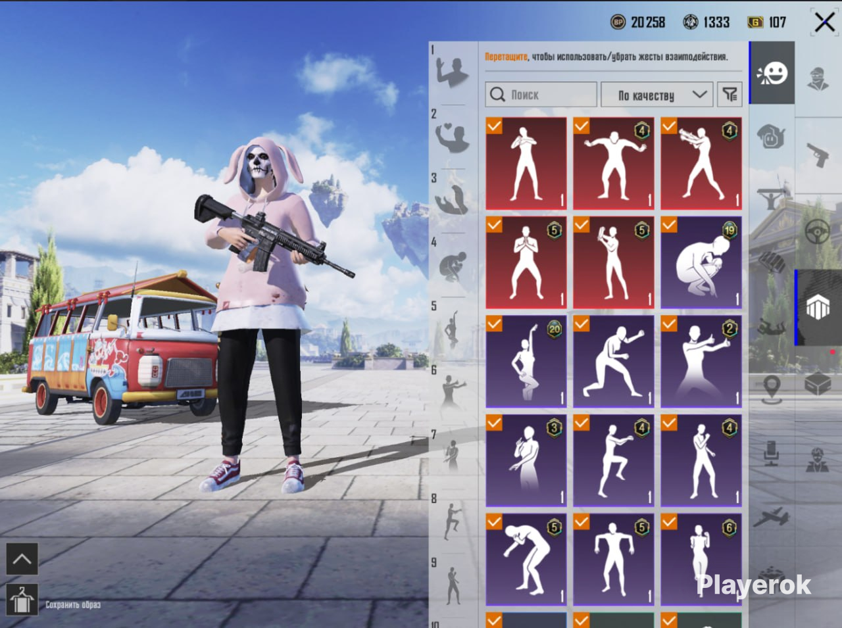Save outfit with 'Сохранить образ' button
The height and width of the screenshot is (628, 842).
point(22,600)
